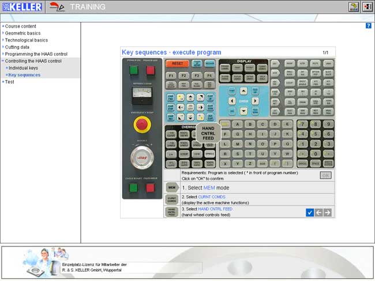Click the HAND CNTRL FEED link text

tap(215, 209)
